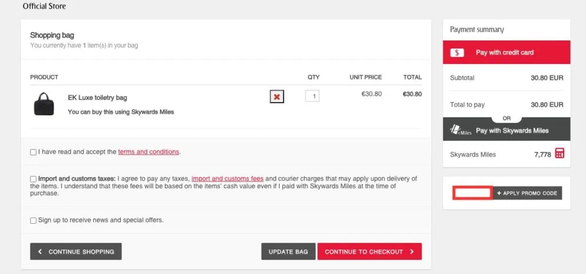The height and width of the screenshot is (274, 586).
Task: Enable sign up for news and offers
Action: click(33, 220)
